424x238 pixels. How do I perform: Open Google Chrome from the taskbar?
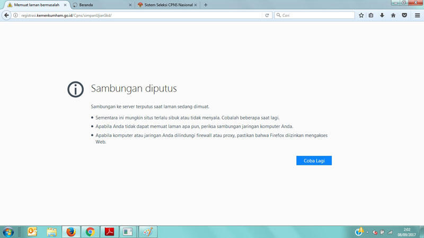tap(90, 232)
